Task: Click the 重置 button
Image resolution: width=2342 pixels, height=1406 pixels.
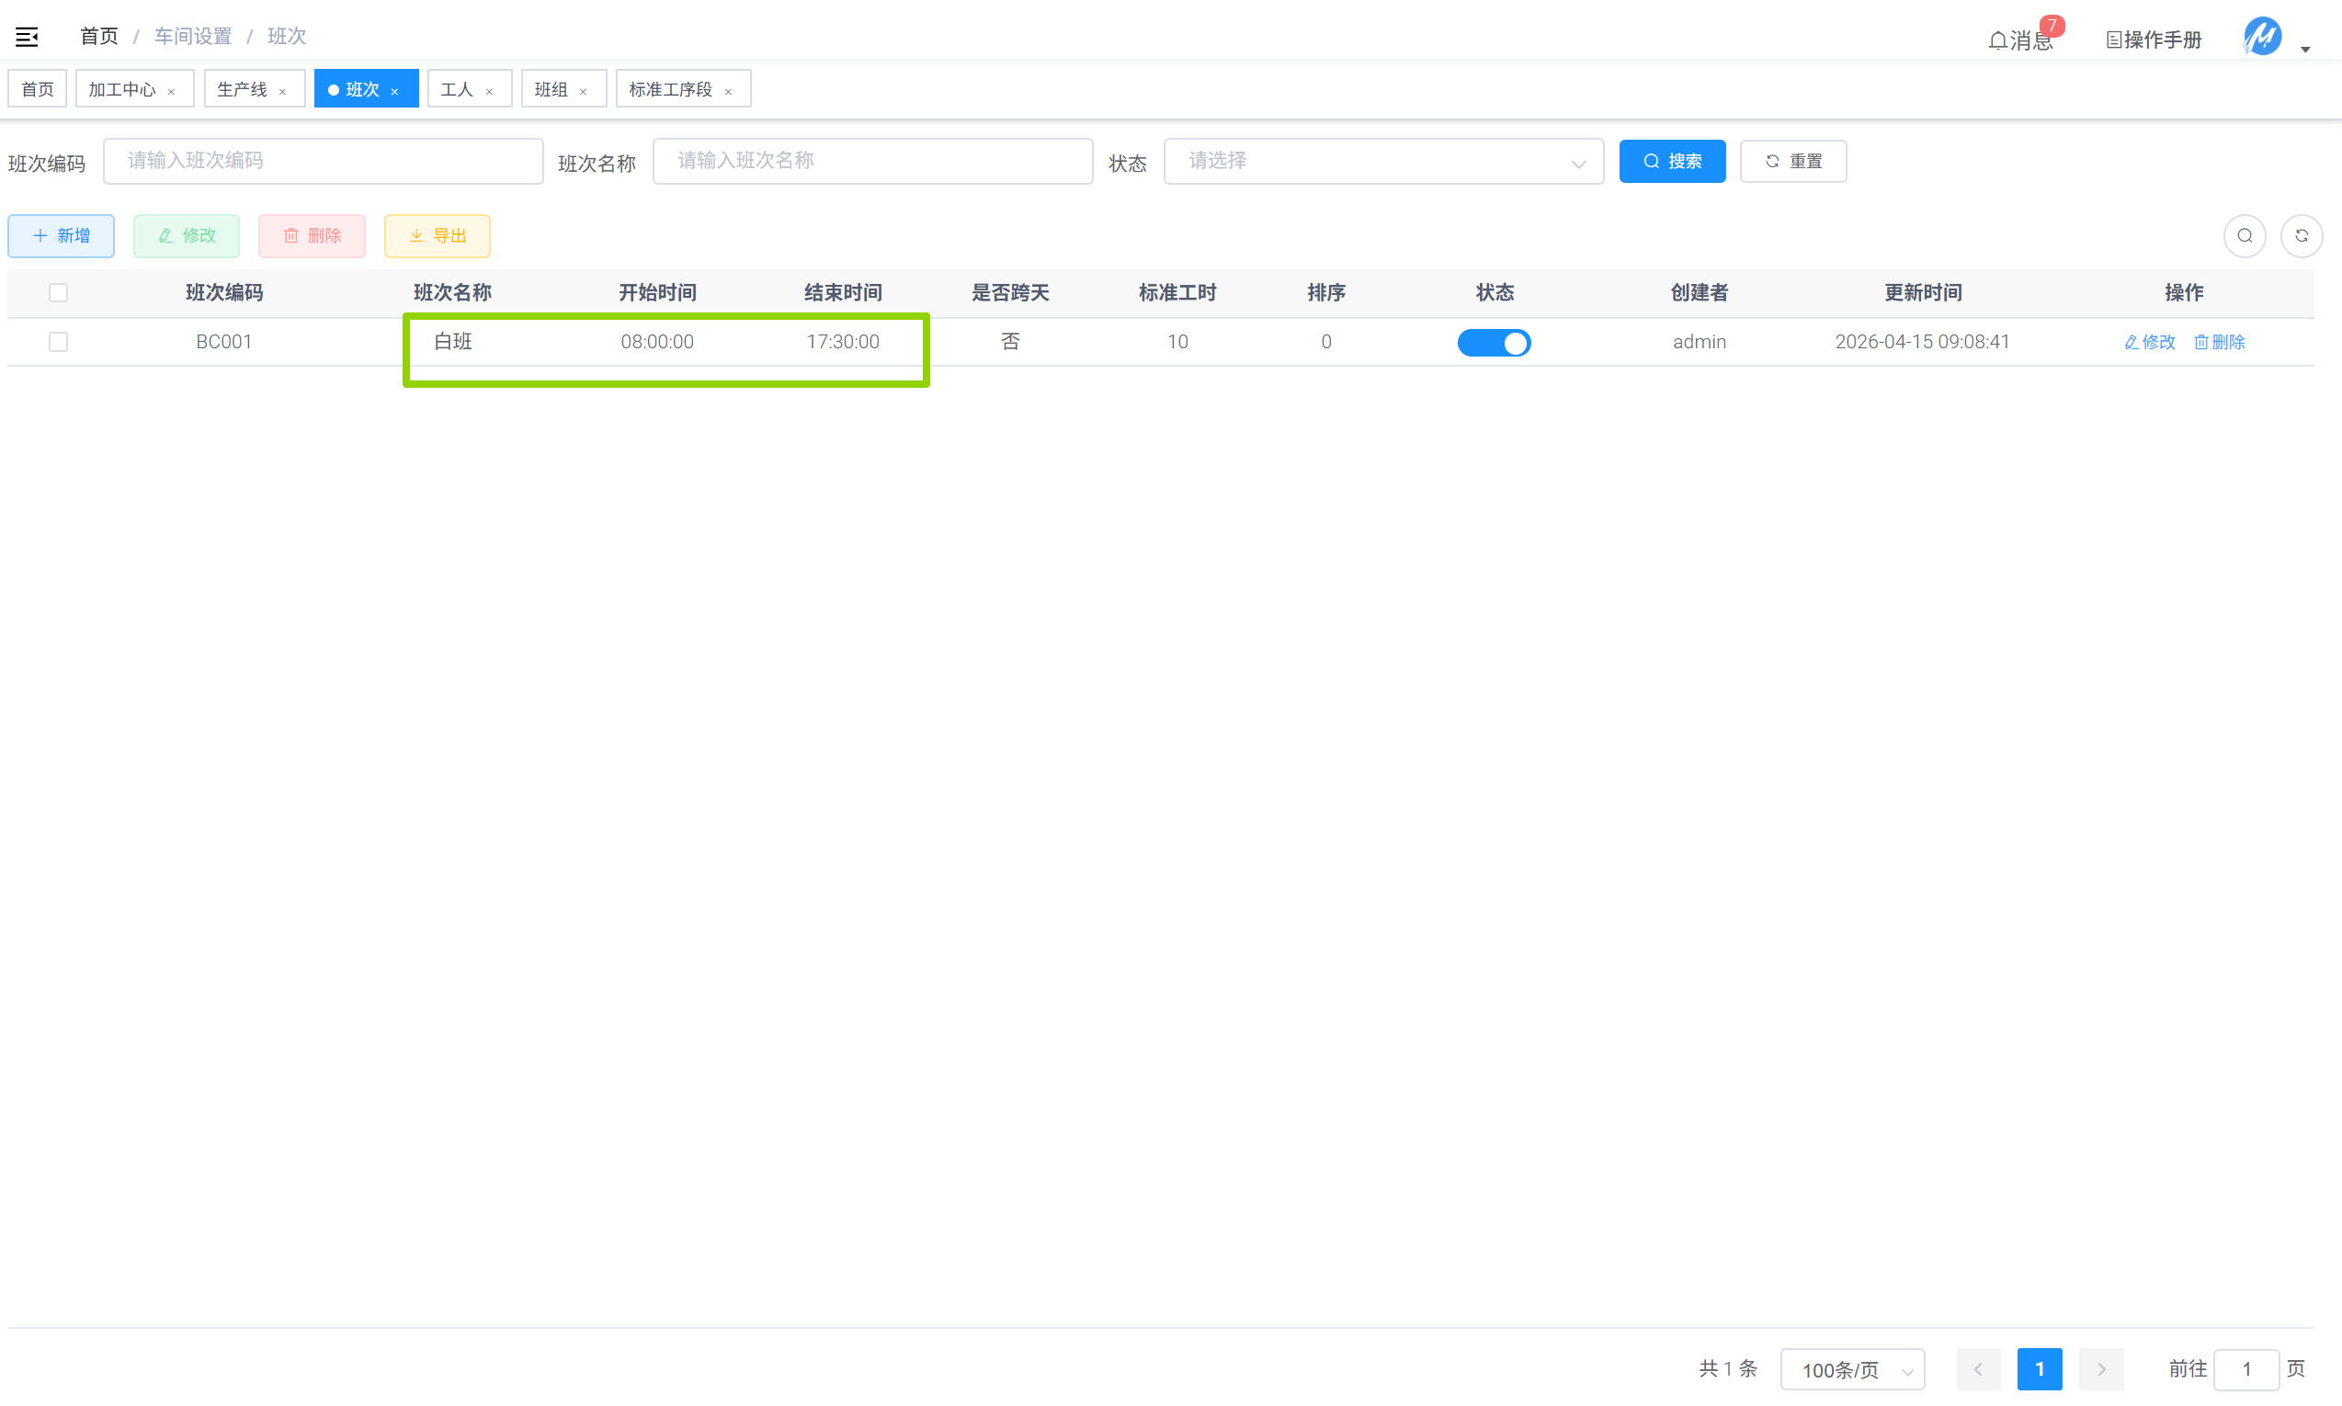Action: 1792,161
